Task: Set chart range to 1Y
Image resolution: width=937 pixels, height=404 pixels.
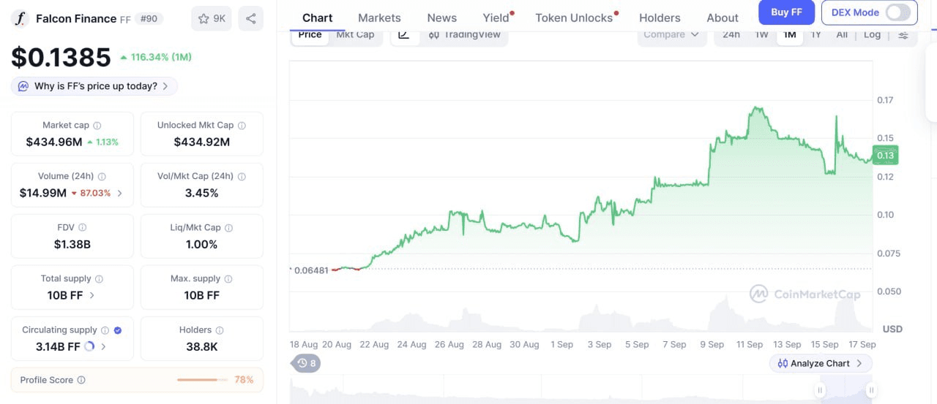Action: tap(816, 34)
